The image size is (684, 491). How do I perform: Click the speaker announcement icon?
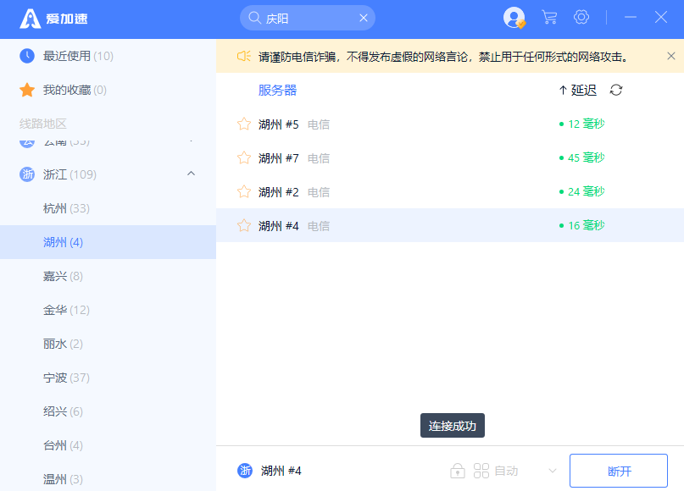pos(244,56)
